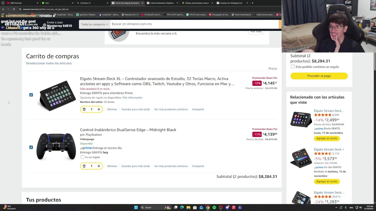The width and height of the screenshot is (376, 211).
Task: Switch to the Kick tab
Action: click(x=57, y=3)
